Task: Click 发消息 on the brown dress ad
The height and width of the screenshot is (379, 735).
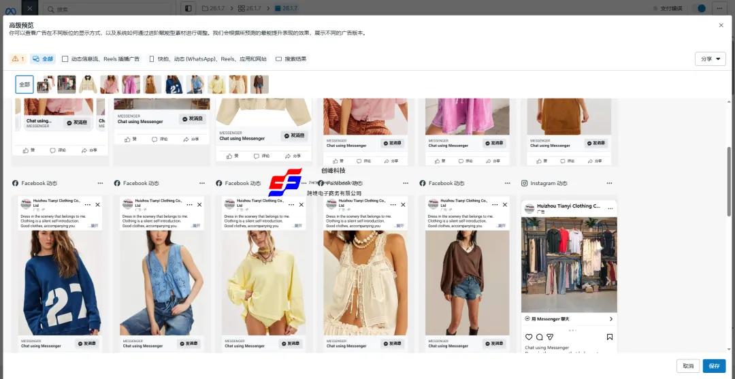Action: pyautogui.click(x=595, y=143)
